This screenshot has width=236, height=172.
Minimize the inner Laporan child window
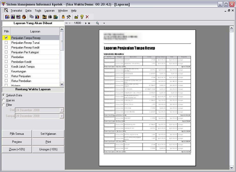point(225,11)
